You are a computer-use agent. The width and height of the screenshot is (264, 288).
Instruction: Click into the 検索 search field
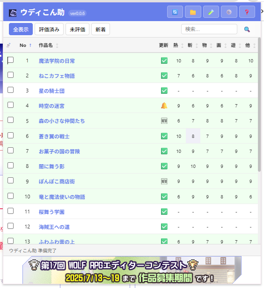point(209,29)
